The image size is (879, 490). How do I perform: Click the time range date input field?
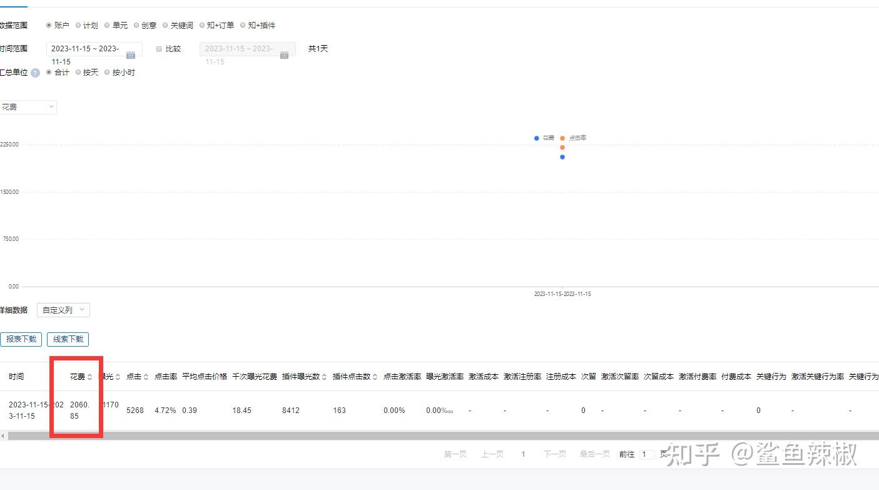[x=94, y=49]
